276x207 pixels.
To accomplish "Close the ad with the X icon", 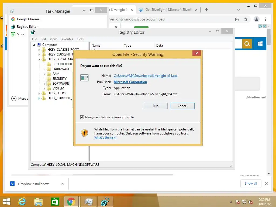I will pyautogui.click(x=264, y=26).
